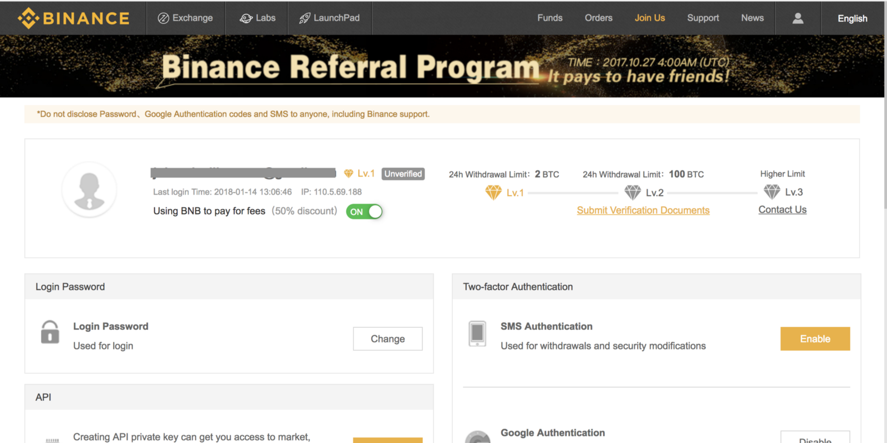Click the Used for login description
The height and width of the screenshot is (443, 887).
(x=103, y=346)
